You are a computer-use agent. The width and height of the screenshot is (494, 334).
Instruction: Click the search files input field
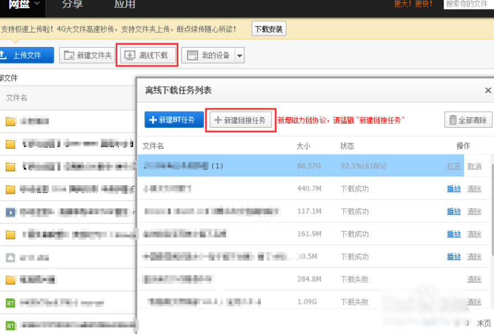tap(469, 4)
